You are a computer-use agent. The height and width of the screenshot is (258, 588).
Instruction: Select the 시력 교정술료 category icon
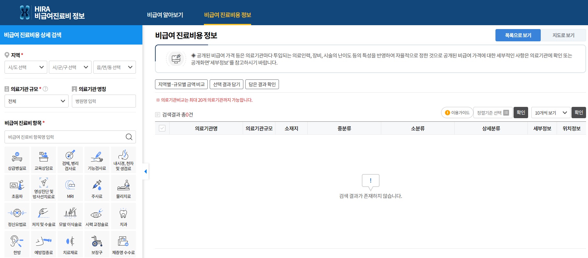pos(97,216)
